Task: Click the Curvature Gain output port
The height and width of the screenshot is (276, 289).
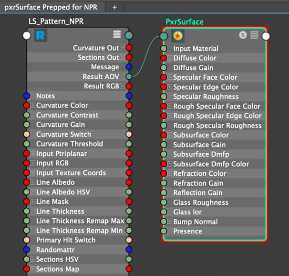Action: coord(129,125)
